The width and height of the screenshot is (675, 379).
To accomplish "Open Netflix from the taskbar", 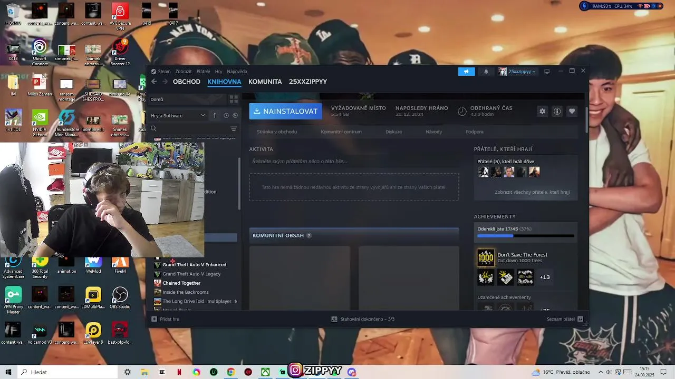I will coord(179,372).
